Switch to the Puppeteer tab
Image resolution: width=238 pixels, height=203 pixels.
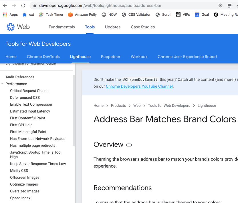pyautogui.click(x=111, y=57)
